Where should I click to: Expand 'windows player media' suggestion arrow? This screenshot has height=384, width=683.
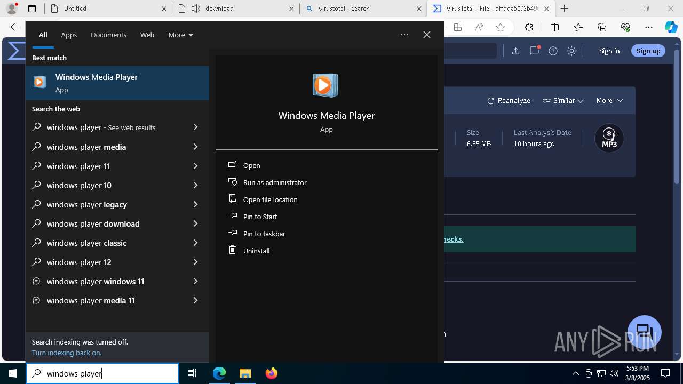point(195,147)
